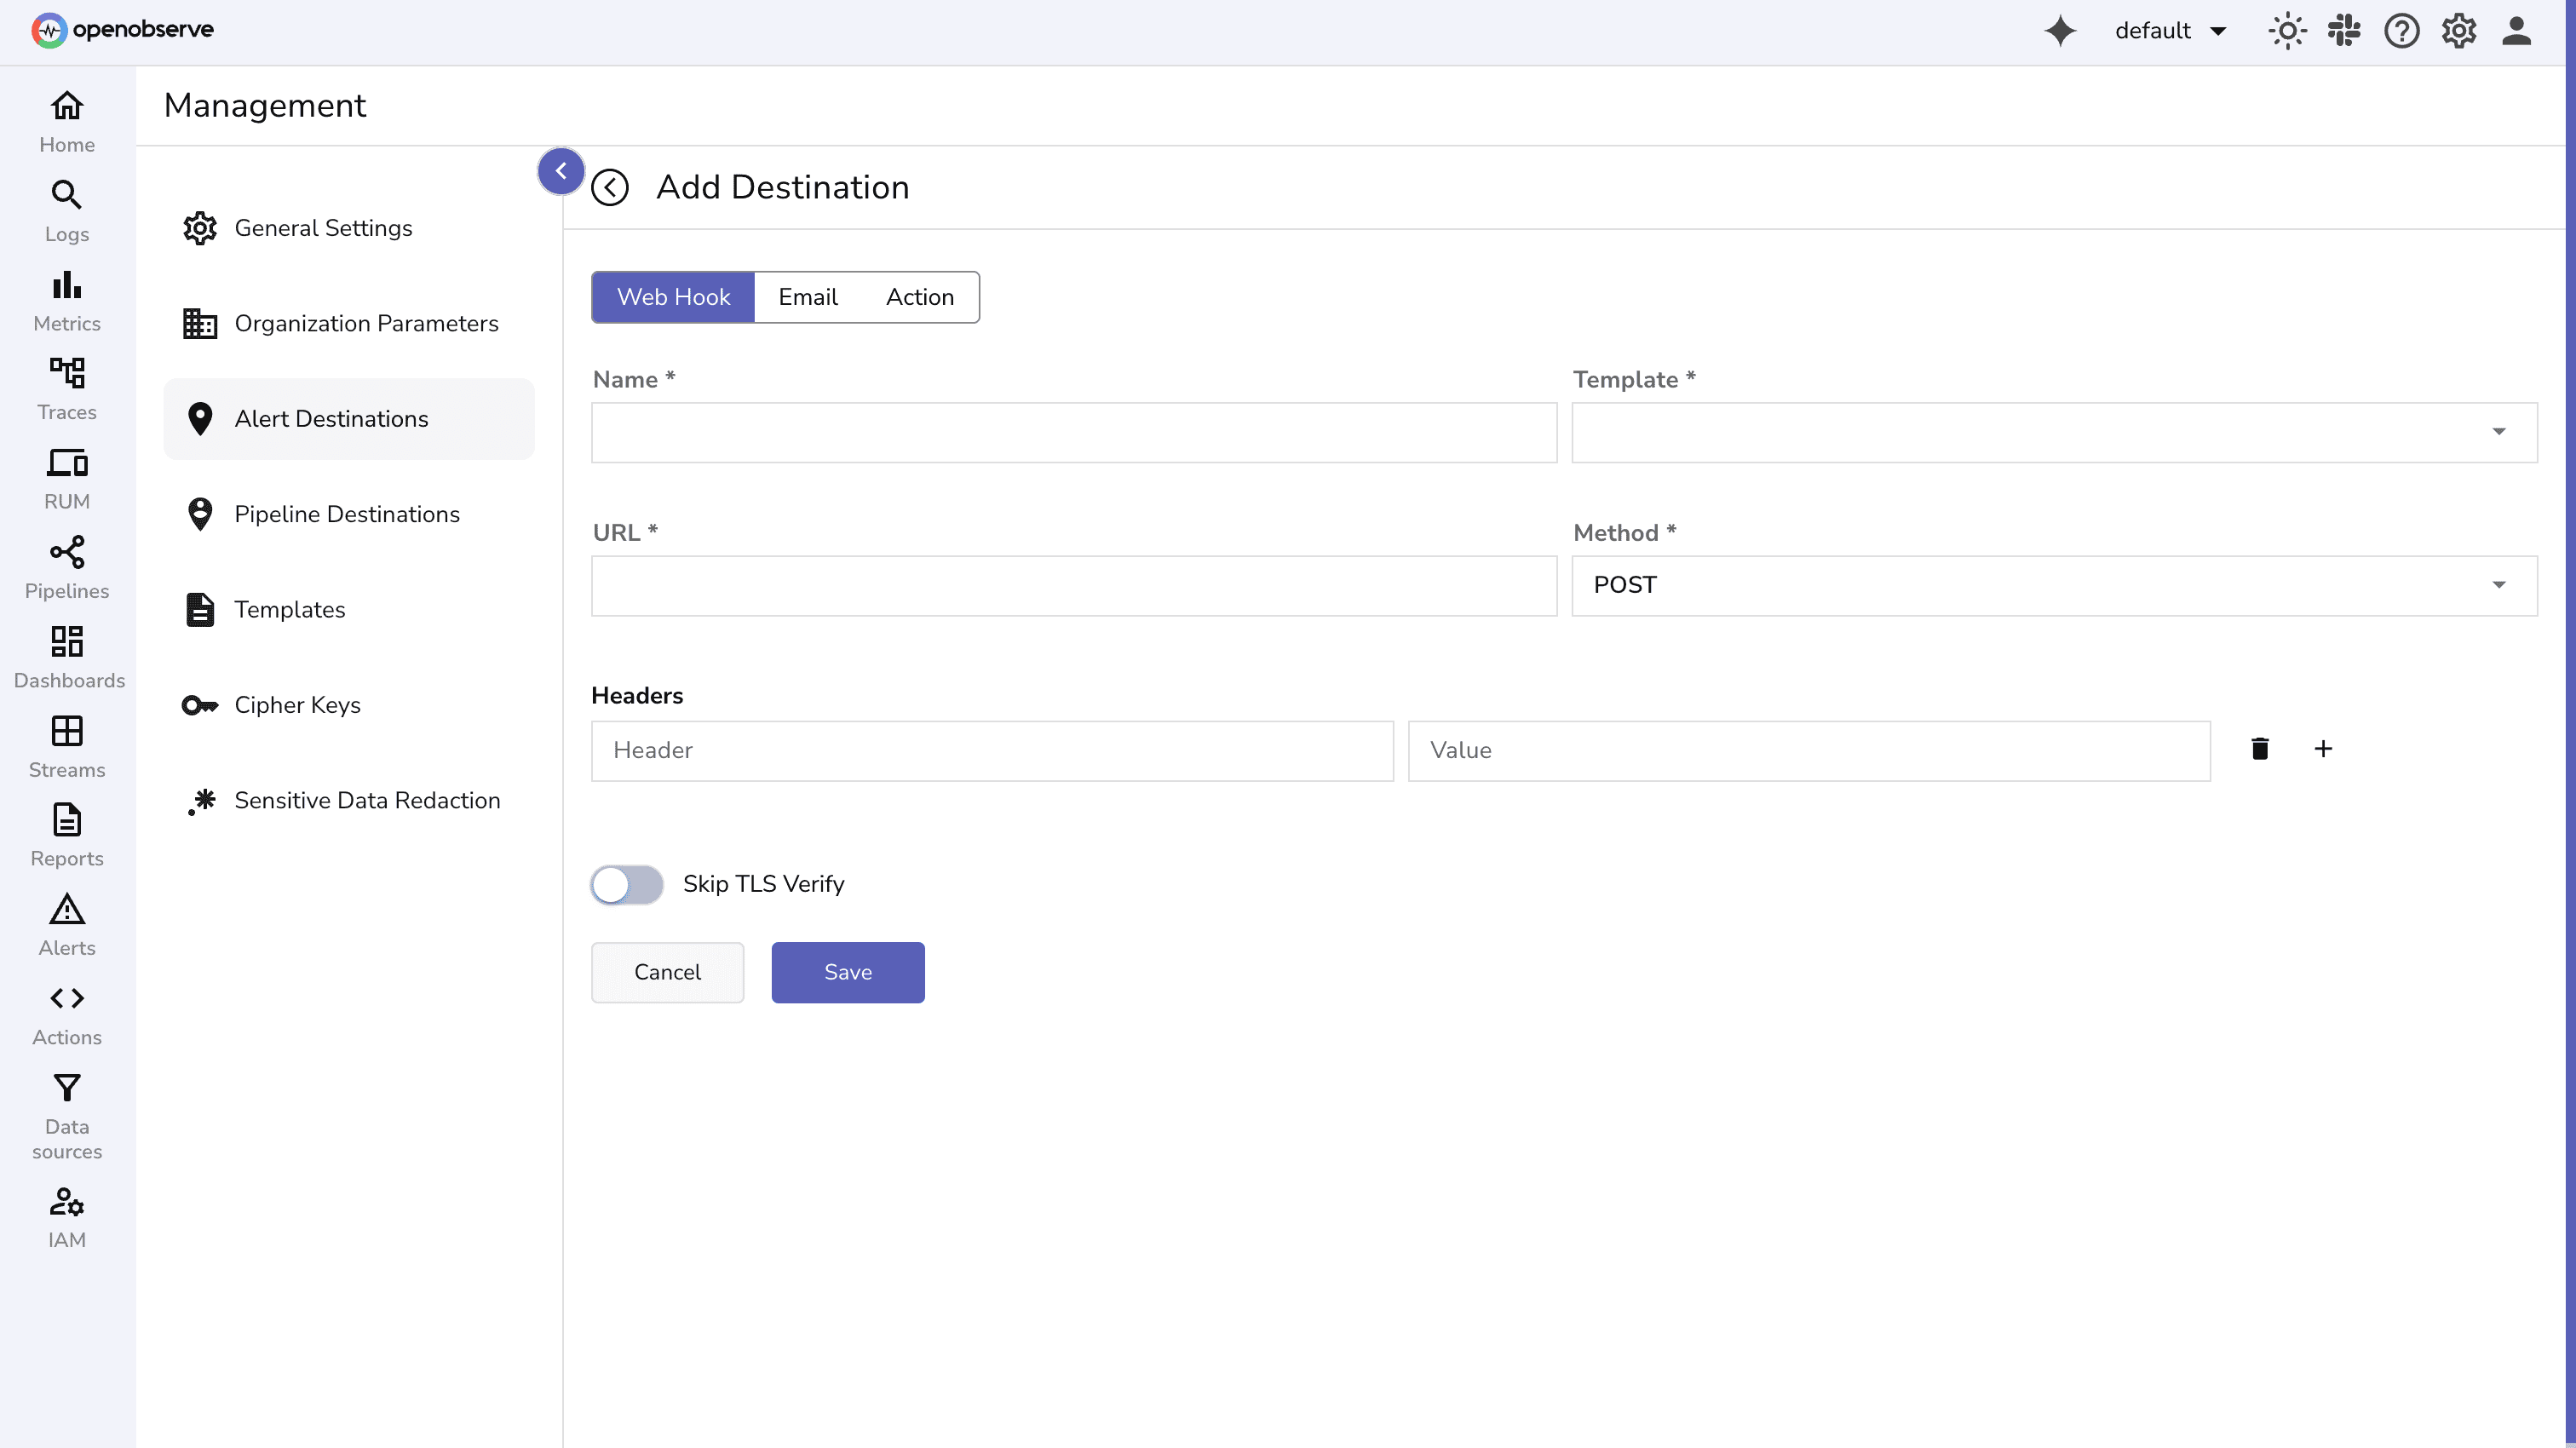
Task: Save the new destination
Action: click(847, 972)
